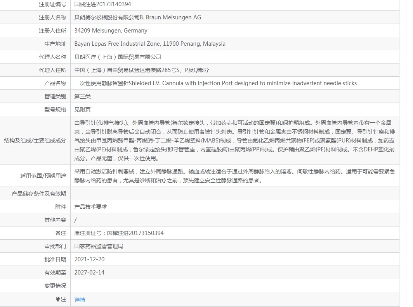Open the 详情 link in the 注 row
The width and height of the screenshot is (413, 307).
click(80, 299)
